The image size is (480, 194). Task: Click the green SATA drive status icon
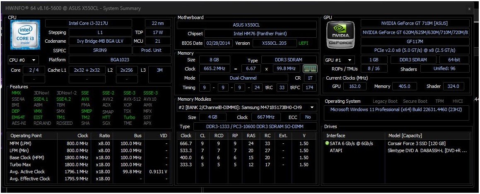click(327, 143)
